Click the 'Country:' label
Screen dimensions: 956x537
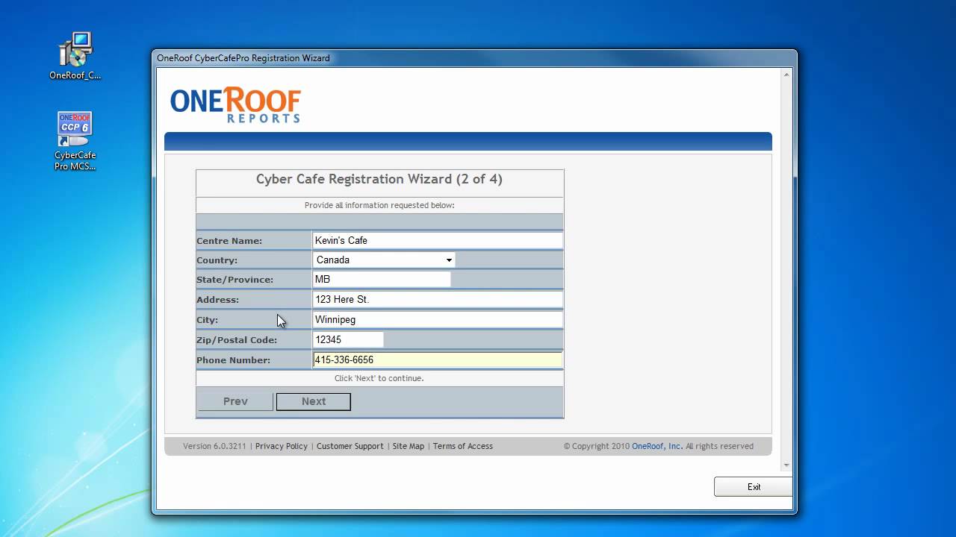pyautogui.click(x=217, y=260)
